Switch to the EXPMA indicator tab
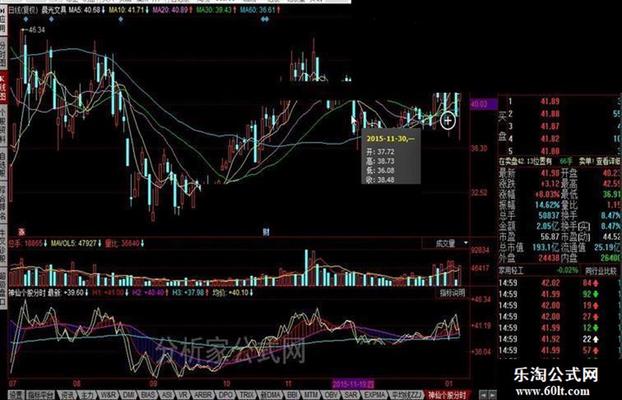The width and height of the screenshot is (622, 400). pyautogui.click(x=375, y=395)
